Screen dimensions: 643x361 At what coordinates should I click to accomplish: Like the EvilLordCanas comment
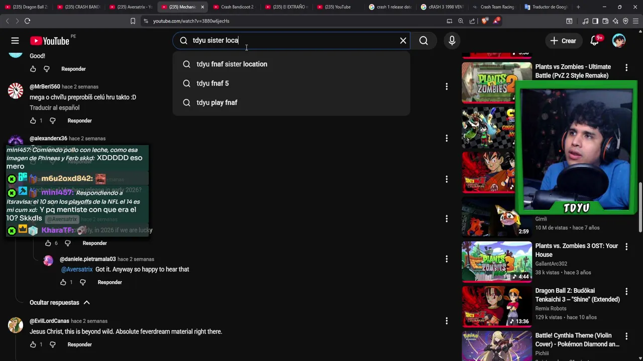[33, 345]
